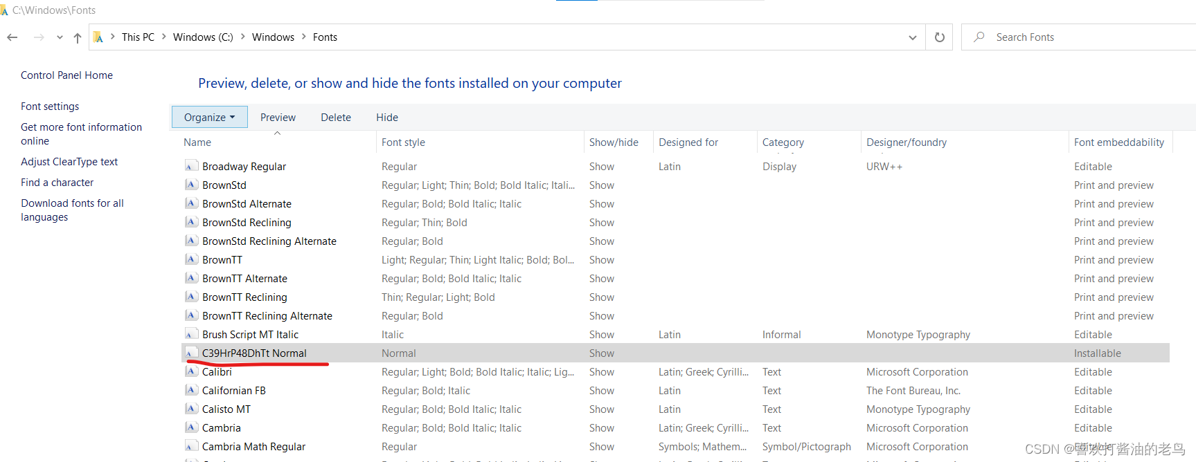Viewport: 1196px width, 462px height.
Task: Select This PC in breadcrumb
Action: [138, 37]
